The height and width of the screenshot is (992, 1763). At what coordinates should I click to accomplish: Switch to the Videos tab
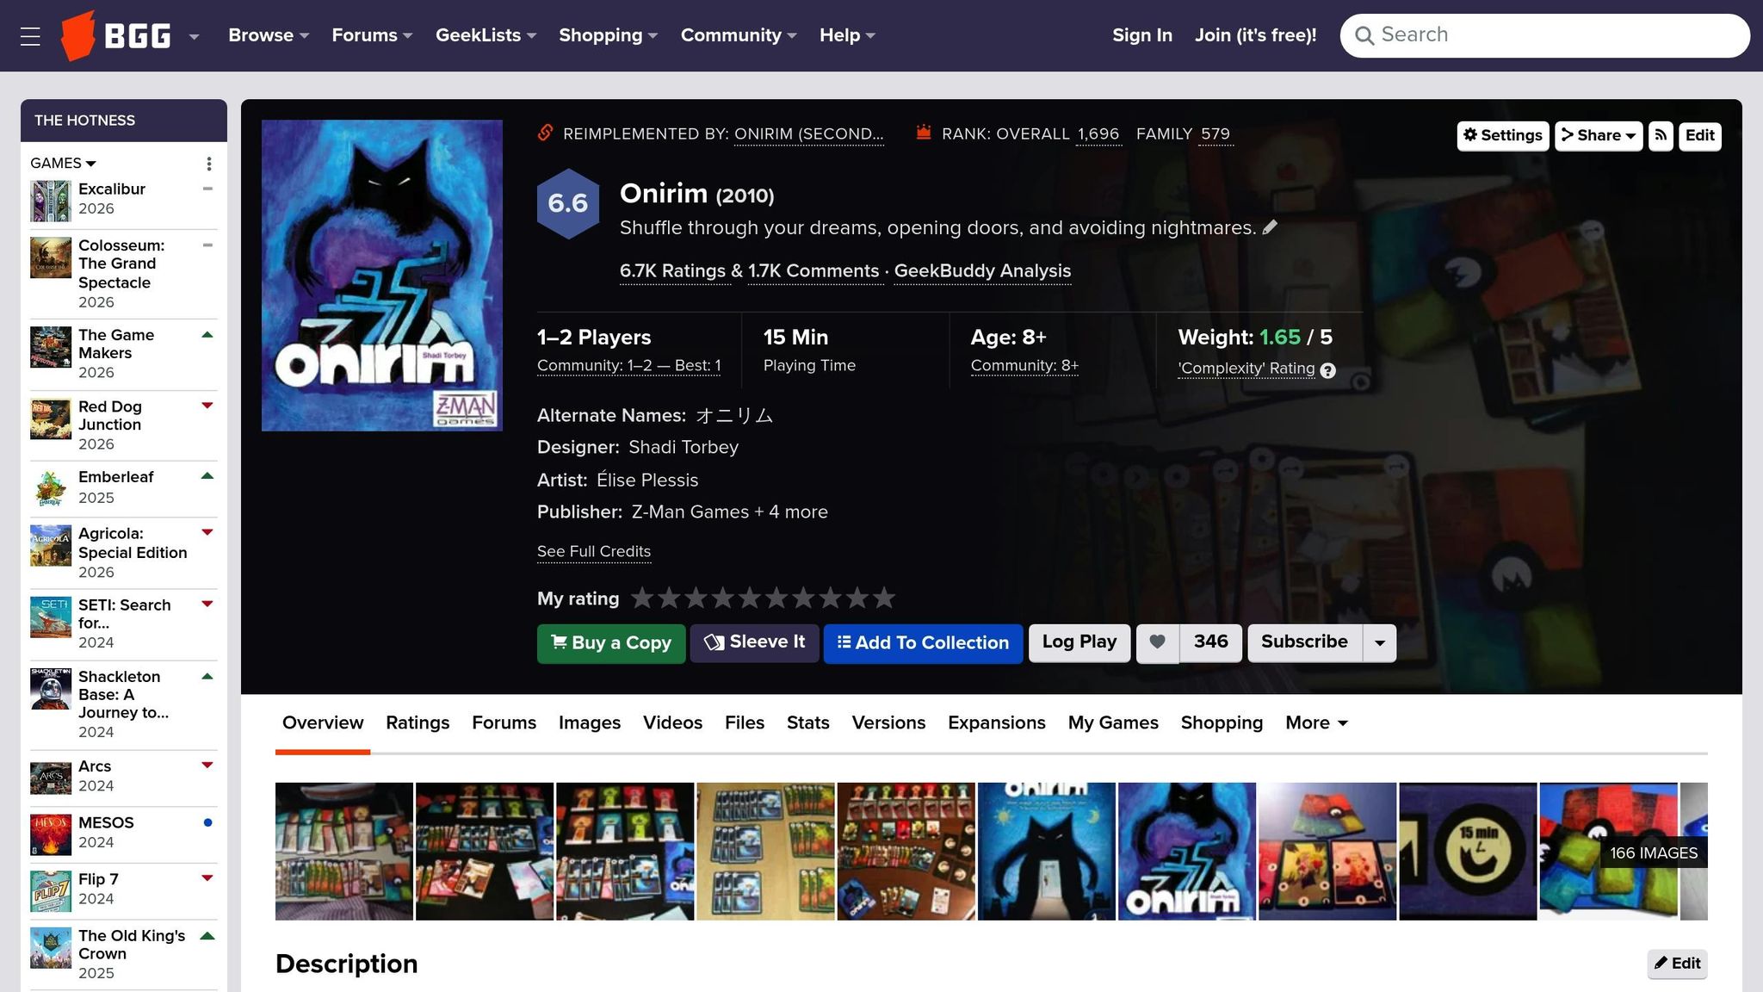coord(672,722)
